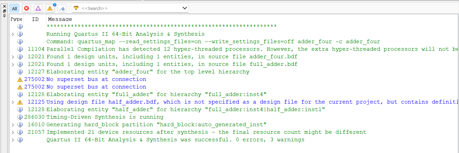This screenshot has width=459, height=153.
Task: Click the info icon for the full_adder.bdf row
Action: (20, 64)
